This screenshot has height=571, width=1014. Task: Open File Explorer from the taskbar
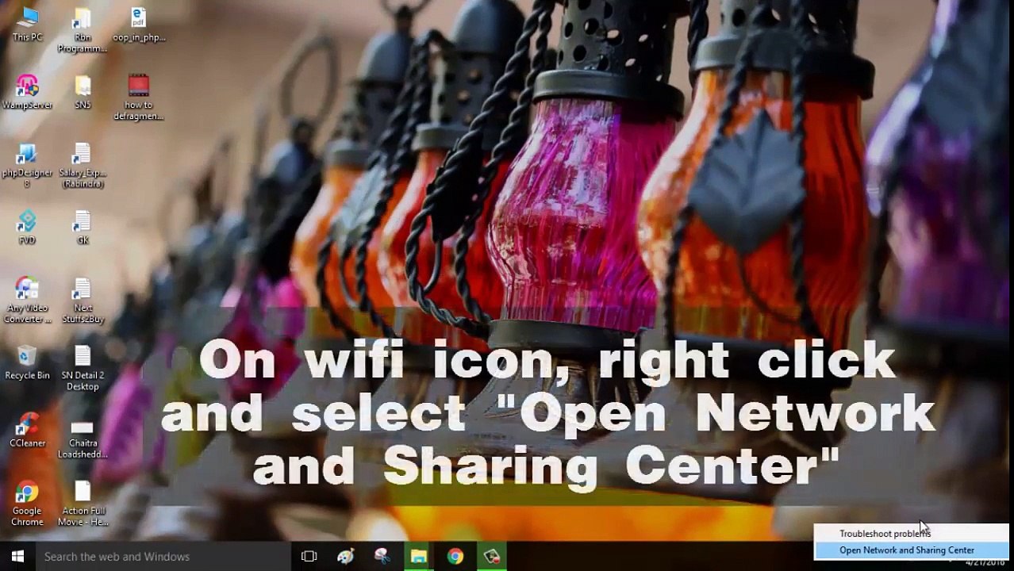point(418,557)
